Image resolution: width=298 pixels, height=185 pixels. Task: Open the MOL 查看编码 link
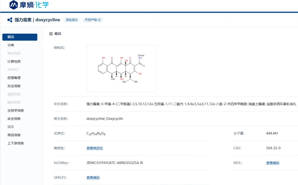273,163
